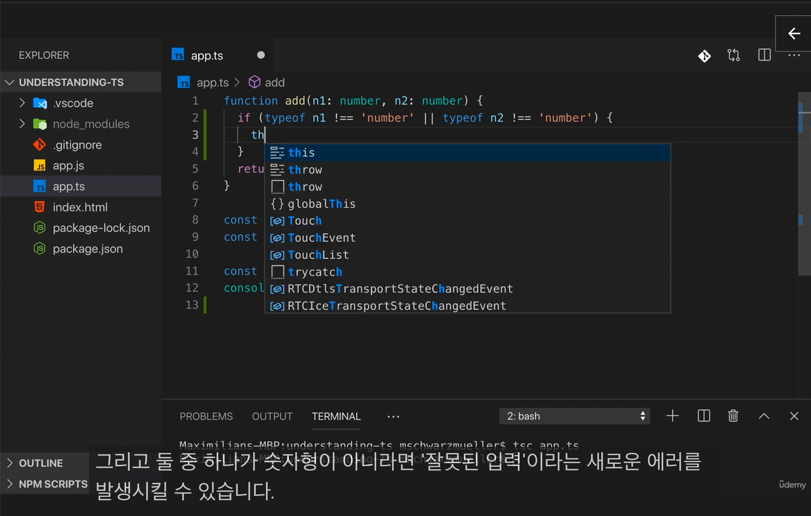Split the editor right icon
The image size is (811, 516).
click(764, 56)
